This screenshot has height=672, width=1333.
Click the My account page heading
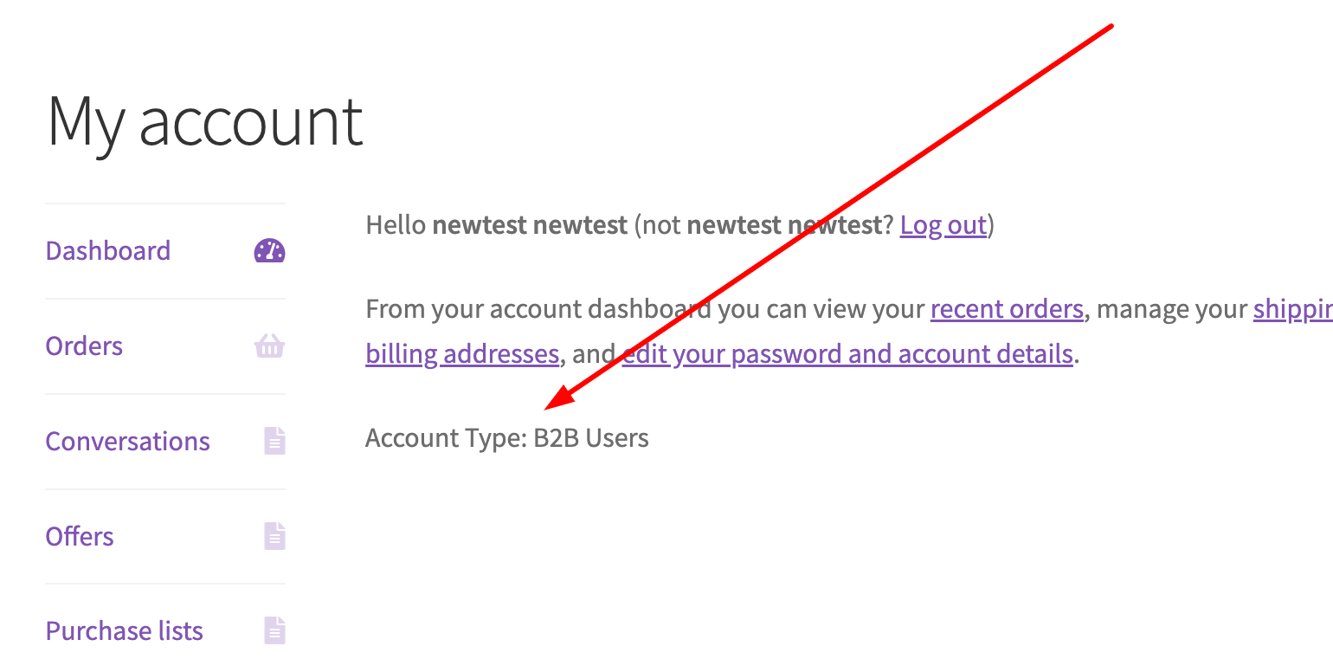[x=205, y=122]
